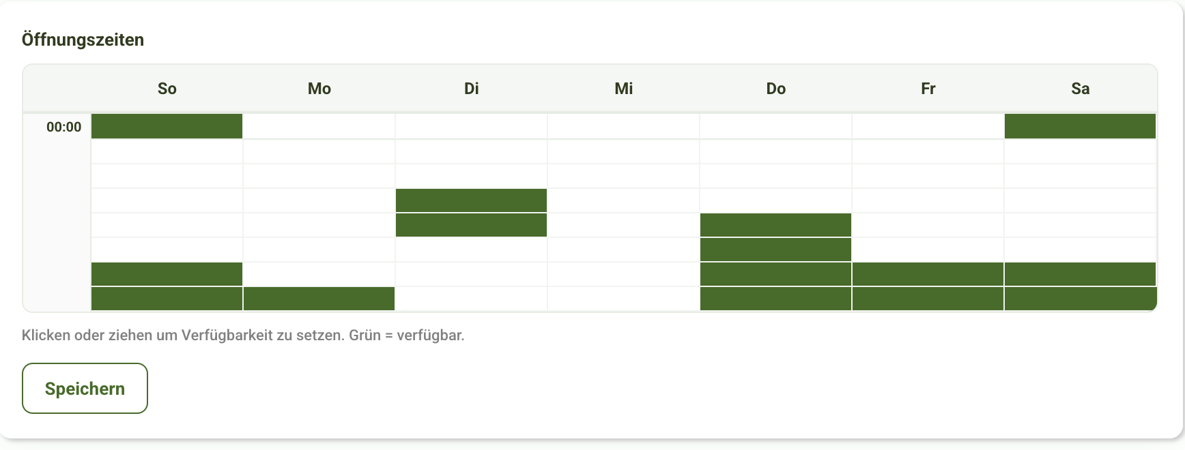Disable the green 00:00 slot under Sa
1185x450 pixels.
(x=1080, y=126)
